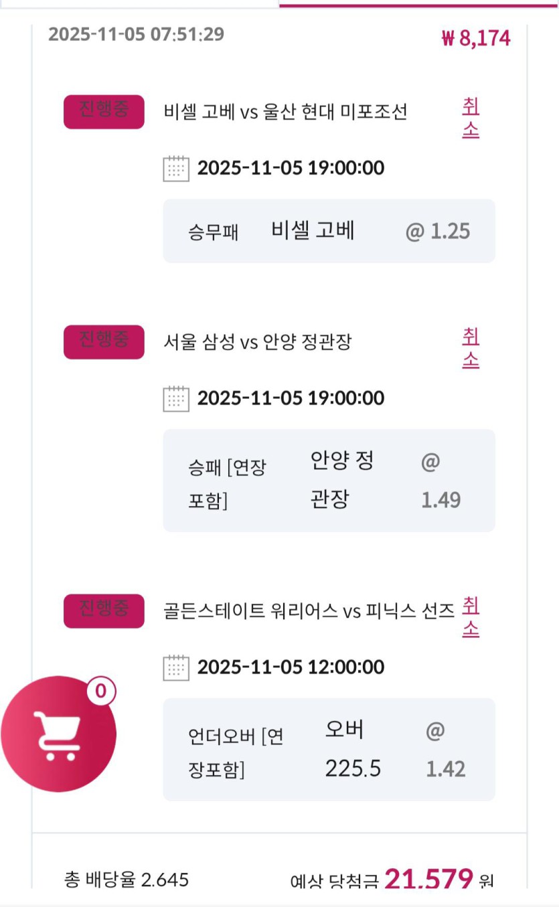Click the ₩ 8,174 bet amount
The image size is (559, 907).
pyautogui.click(x=476, y=38)
